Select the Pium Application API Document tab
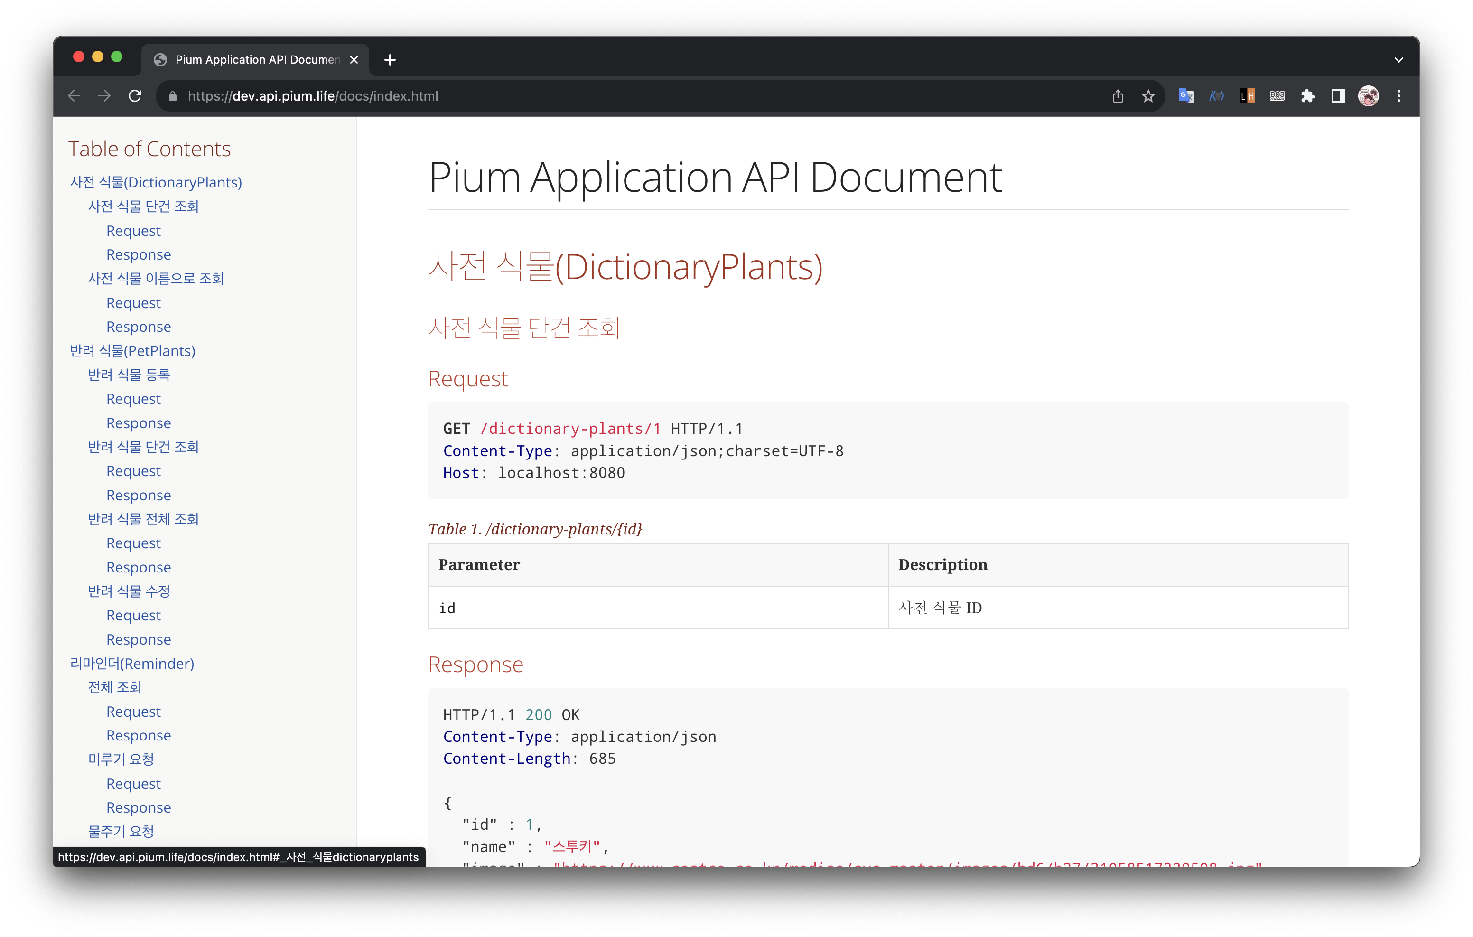The height and width of the screenshot is (937, 1473). tap(257, 60)
